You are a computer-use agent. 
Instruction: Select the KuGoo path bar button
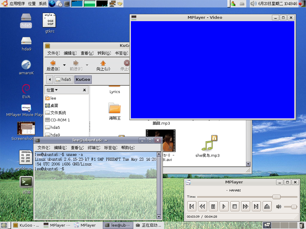click(x=83, y=79)
